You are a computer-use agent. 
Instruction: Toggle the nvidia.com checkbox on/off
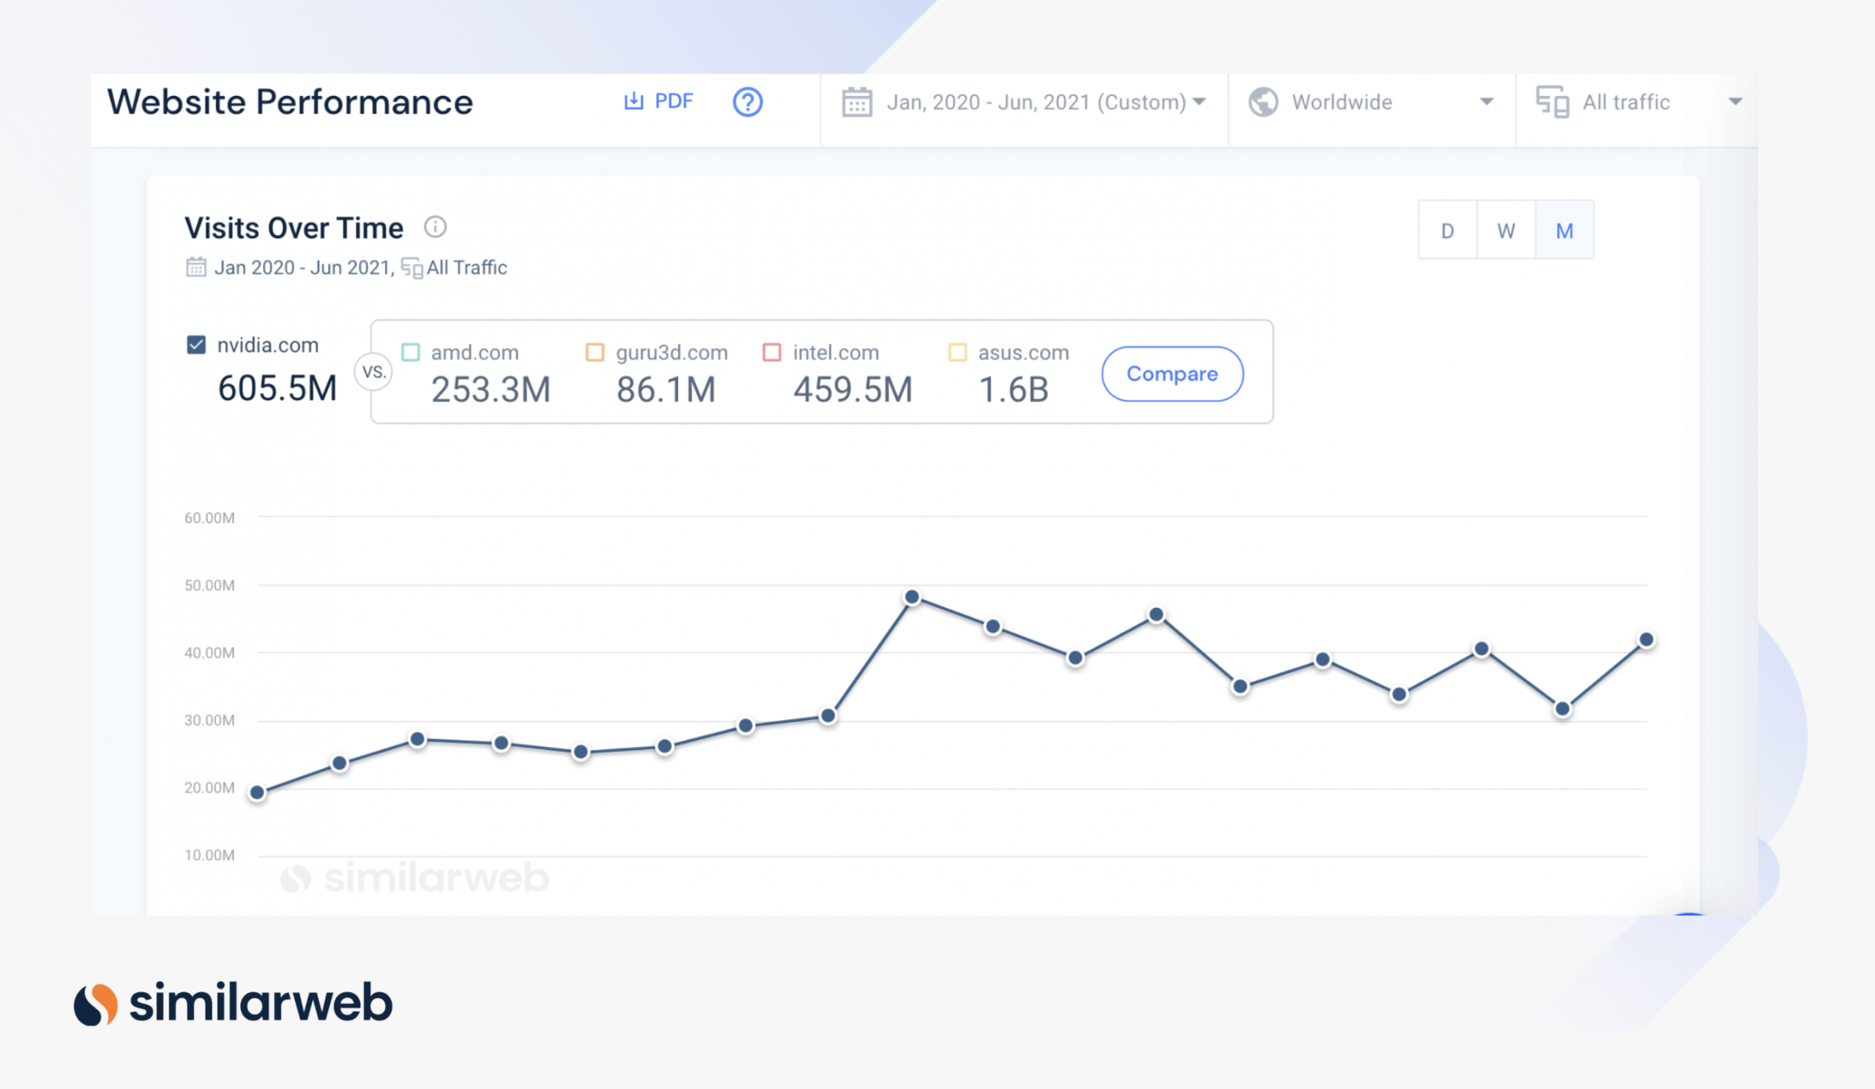coord(197,342)
